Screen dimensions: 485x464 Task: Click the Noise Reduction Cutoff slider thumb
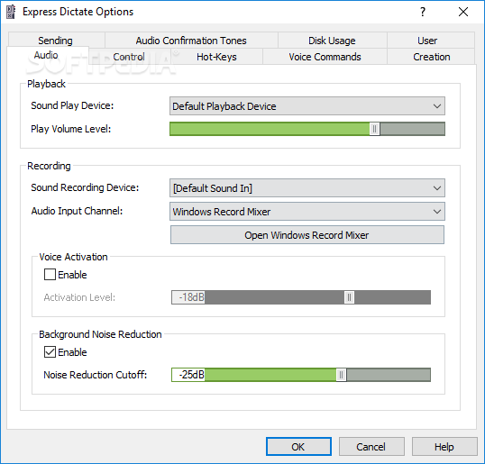tap(341, 375)
